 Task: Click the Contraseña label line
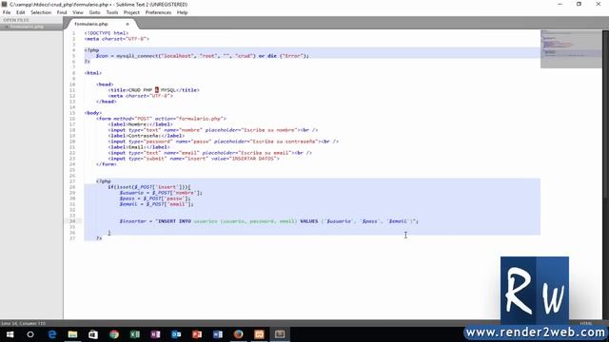(146, 136)
